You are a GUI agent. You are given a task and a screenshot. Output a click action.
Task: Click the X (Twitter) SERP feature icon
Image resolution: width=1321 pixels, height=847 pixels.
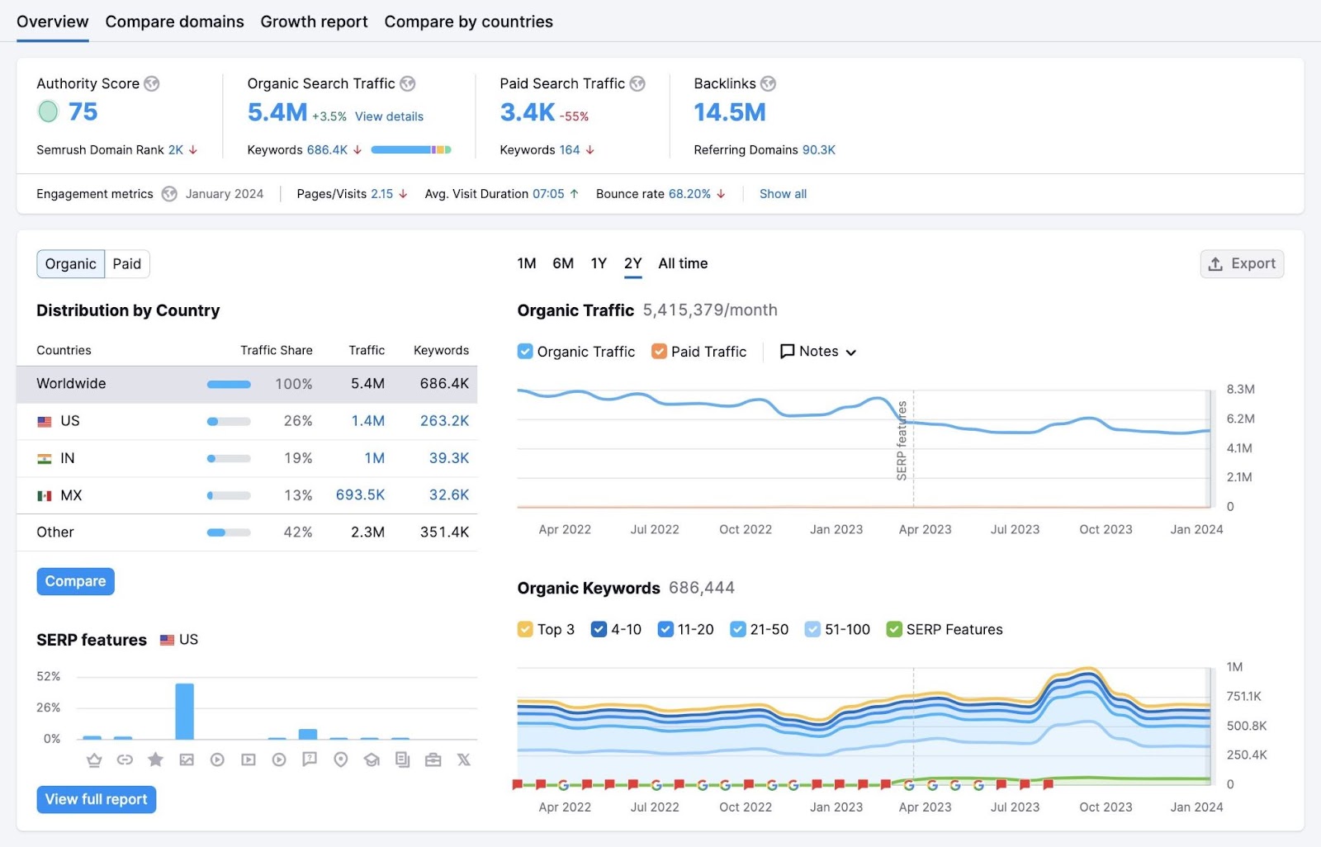tap(464, 759)
